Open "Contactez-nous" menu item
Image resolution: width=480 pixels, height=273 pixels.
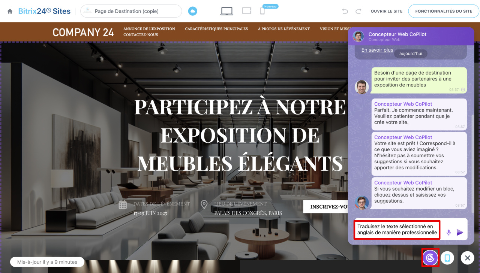pos(141,35)
